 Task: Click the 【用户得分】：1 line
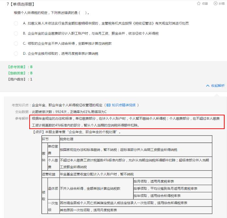(x=20, y=79)
